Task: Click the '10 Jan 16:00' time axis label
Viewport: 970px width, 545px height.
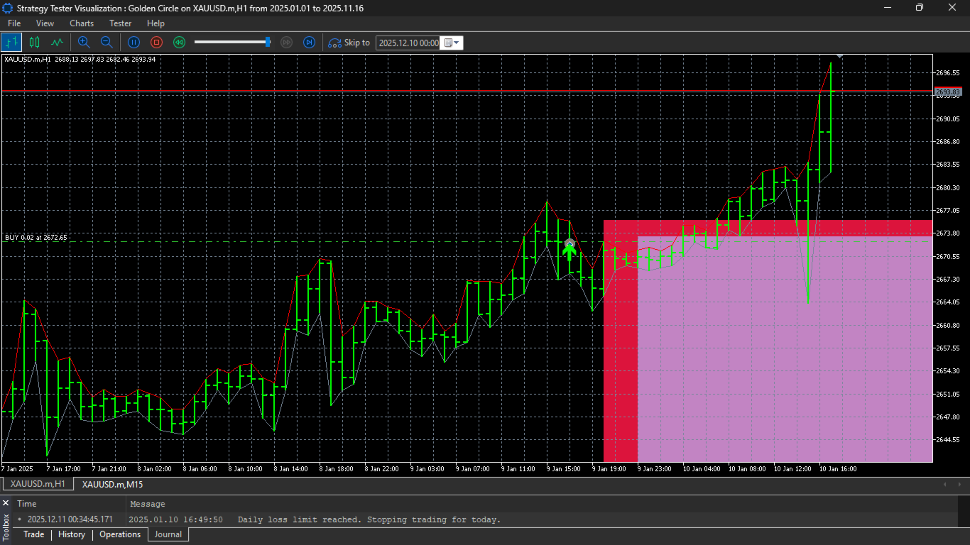Action: click(838, 468)
